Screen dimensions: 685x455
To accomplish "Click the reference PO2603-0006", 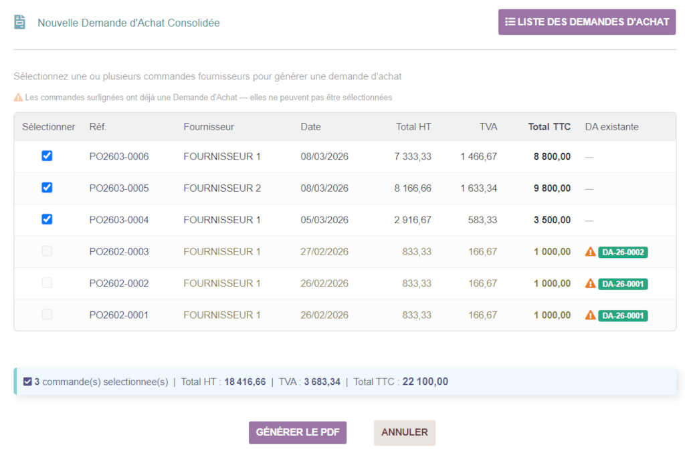I will (x=119, y=156).
